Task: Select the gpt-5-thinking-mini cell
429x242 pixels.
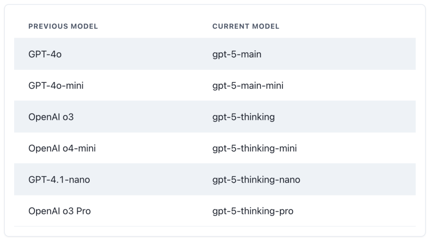Action: click(x=254, y=148)
